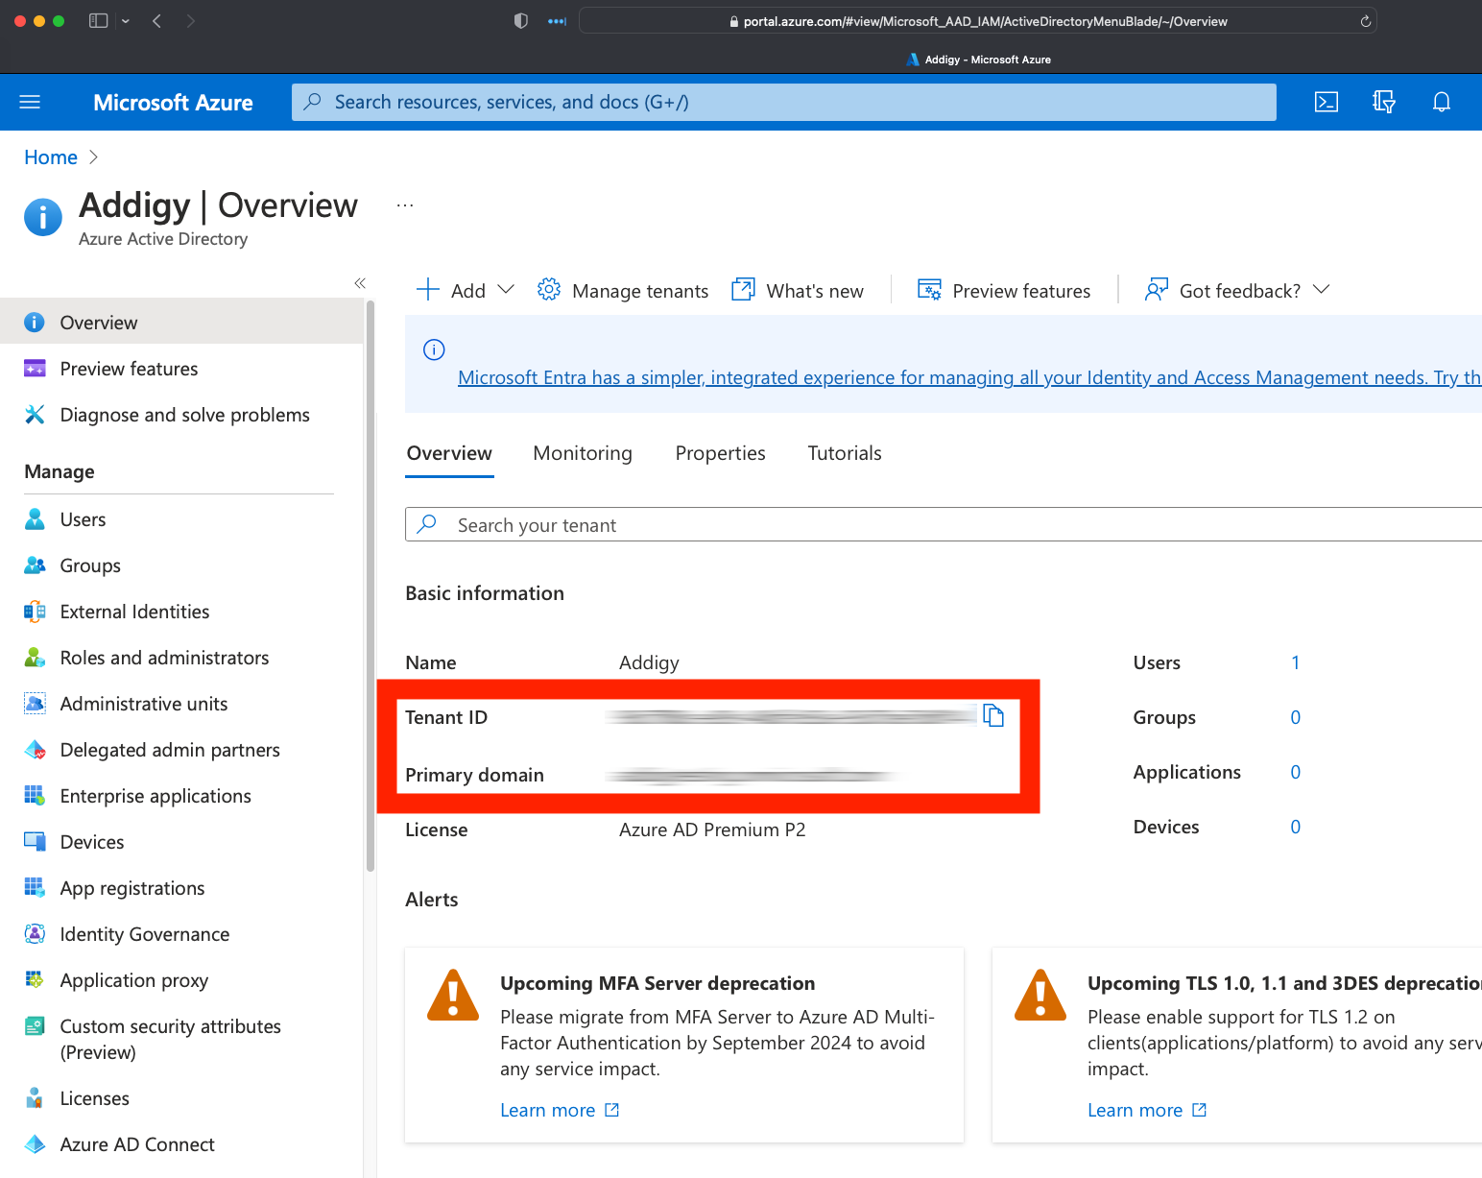Switch to the Monitoring tab
This screenshot has height=1178, width=1482.
(x=583, y=453)
